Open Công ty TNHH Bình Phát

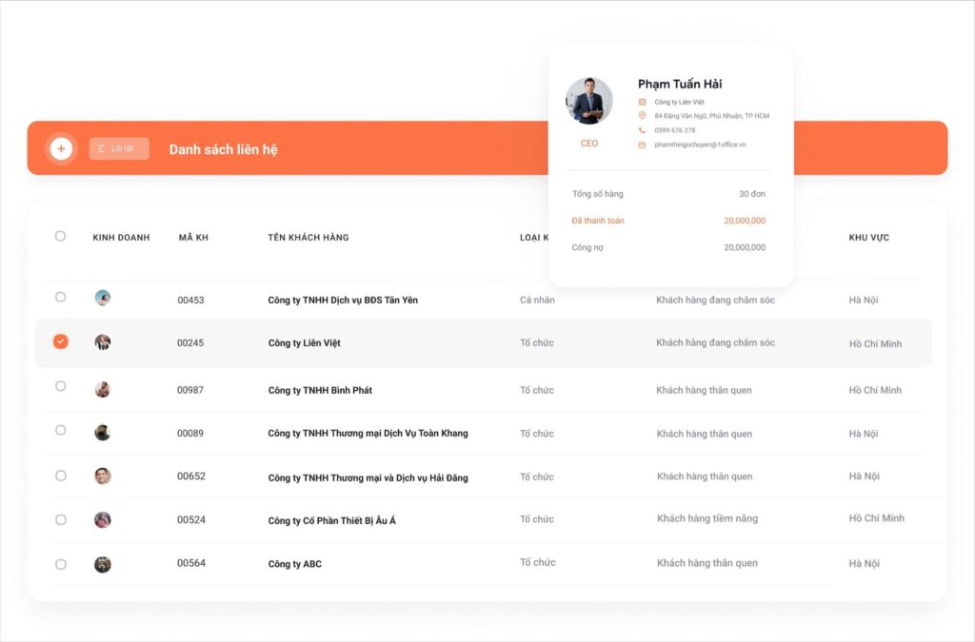coord(320,390)
